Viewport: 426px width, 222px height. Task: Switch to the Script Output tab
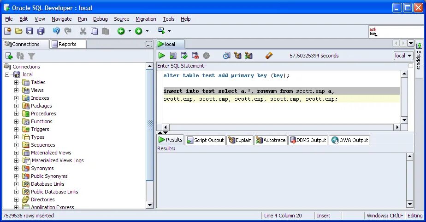click(x=206, y=140)
